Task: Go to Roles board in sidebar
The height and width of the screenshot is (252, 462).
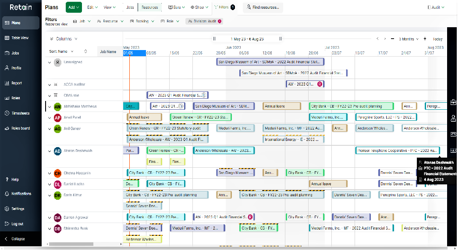Action: pos(20,128)
